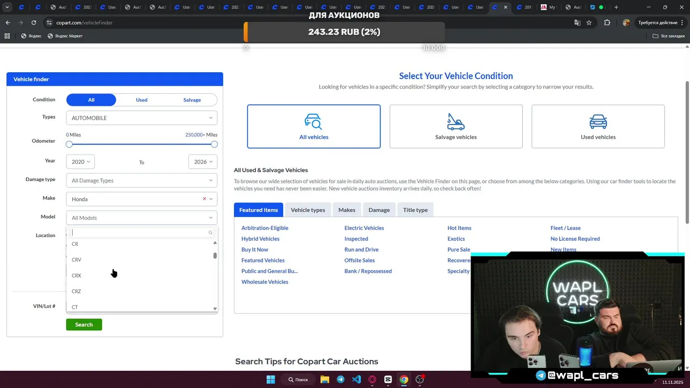Choose CRX from the model list

77,275
